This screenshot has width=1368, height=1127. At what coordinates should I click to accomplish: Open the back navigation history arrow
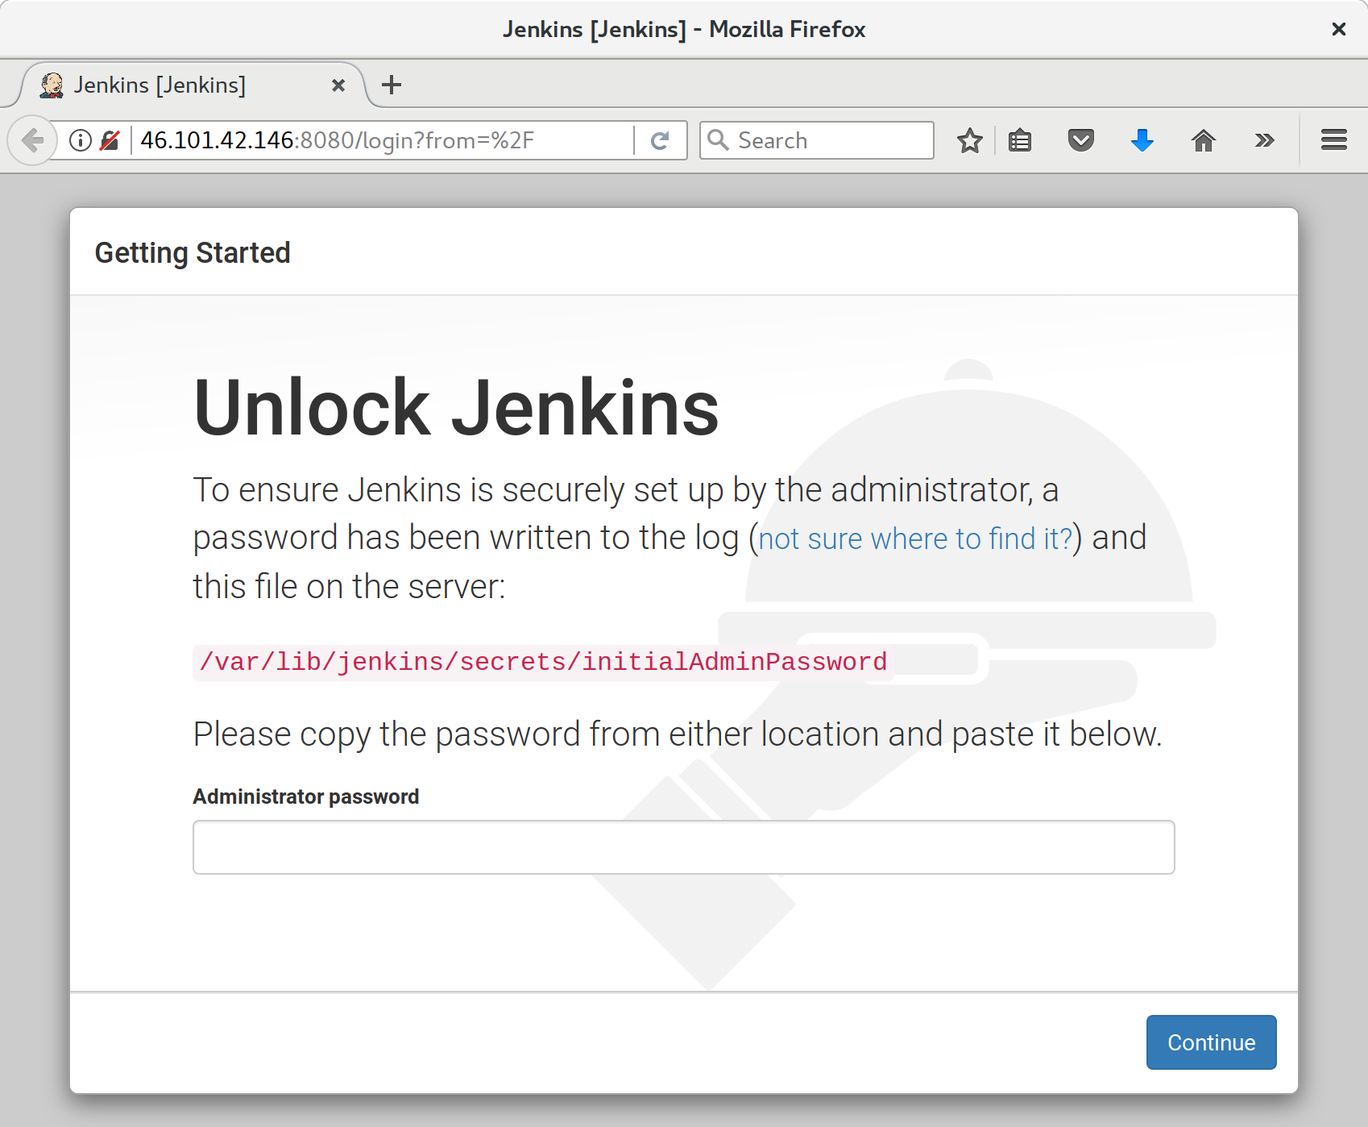pos(32,139)
